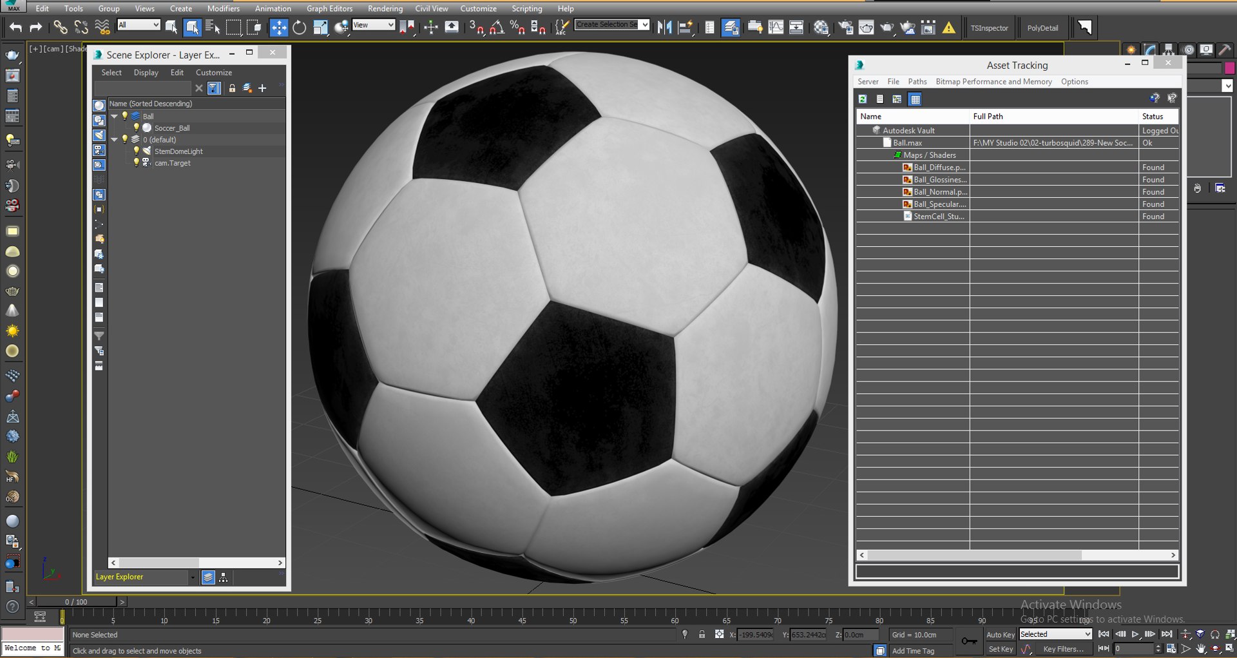Image resolution: width=1237 pixels, height=658 pixels.
Task: Toggle the Auto Key mode
Action: click(1000, 635)
